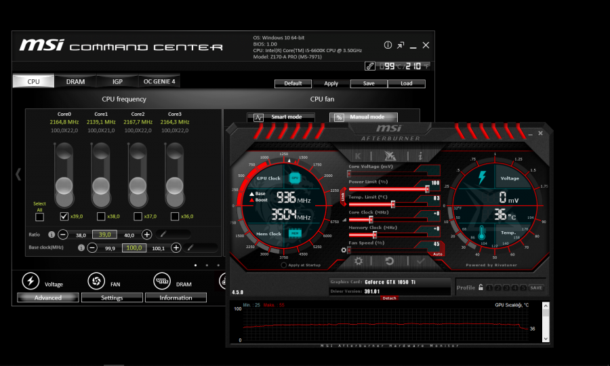Check the Core3 x36,0 checkbox
The height and width of the screenshot is (366, 610).
(x=175, y=216)
